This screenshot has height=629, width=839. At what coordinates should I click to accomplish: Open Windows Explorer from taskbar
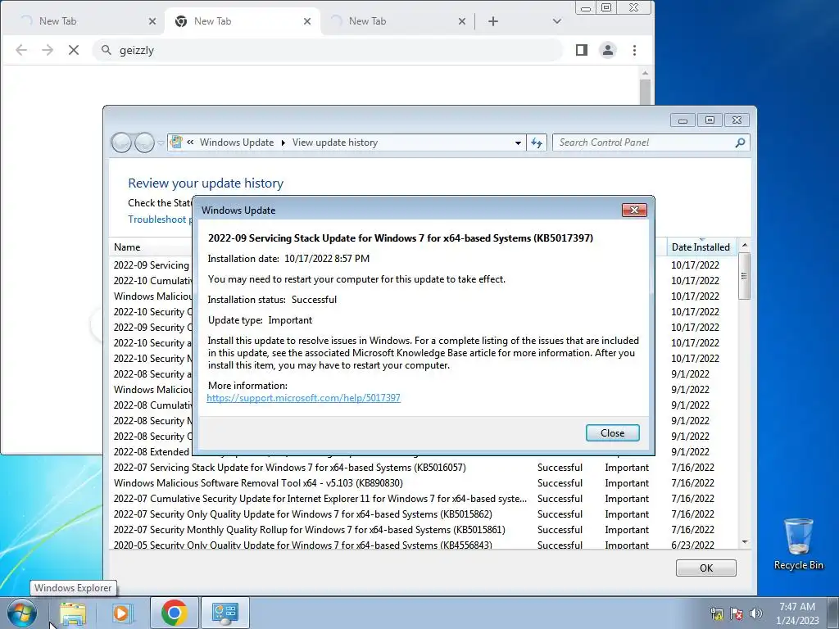point(73,613)
